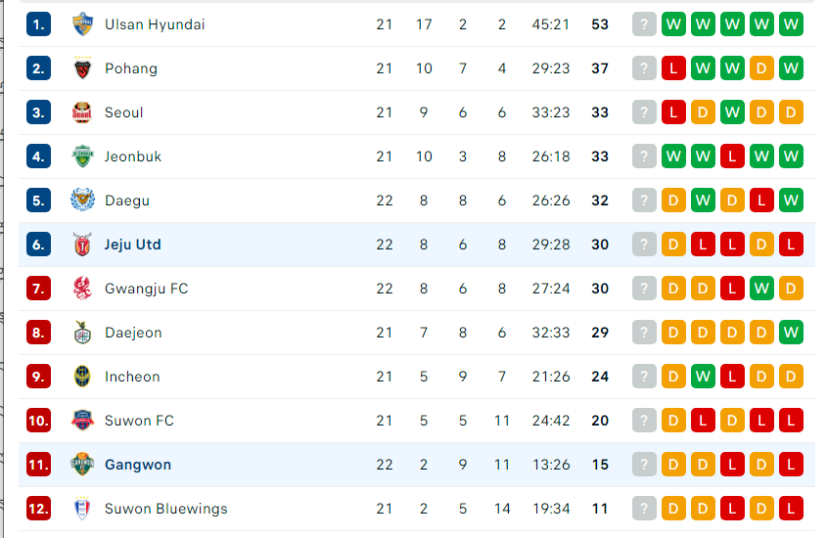Screen dimensions: 827x538
Task: Click Suwon FC's upcoming match question mark
Action: pyautogui.click(x=644, y=421)
